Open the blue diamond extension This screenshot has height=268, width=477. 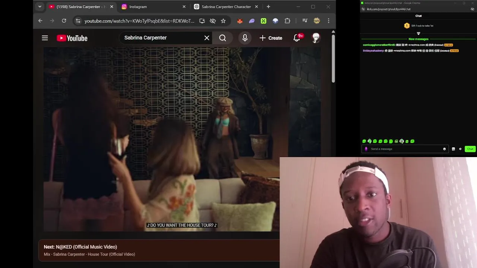(x=275, y=21)
